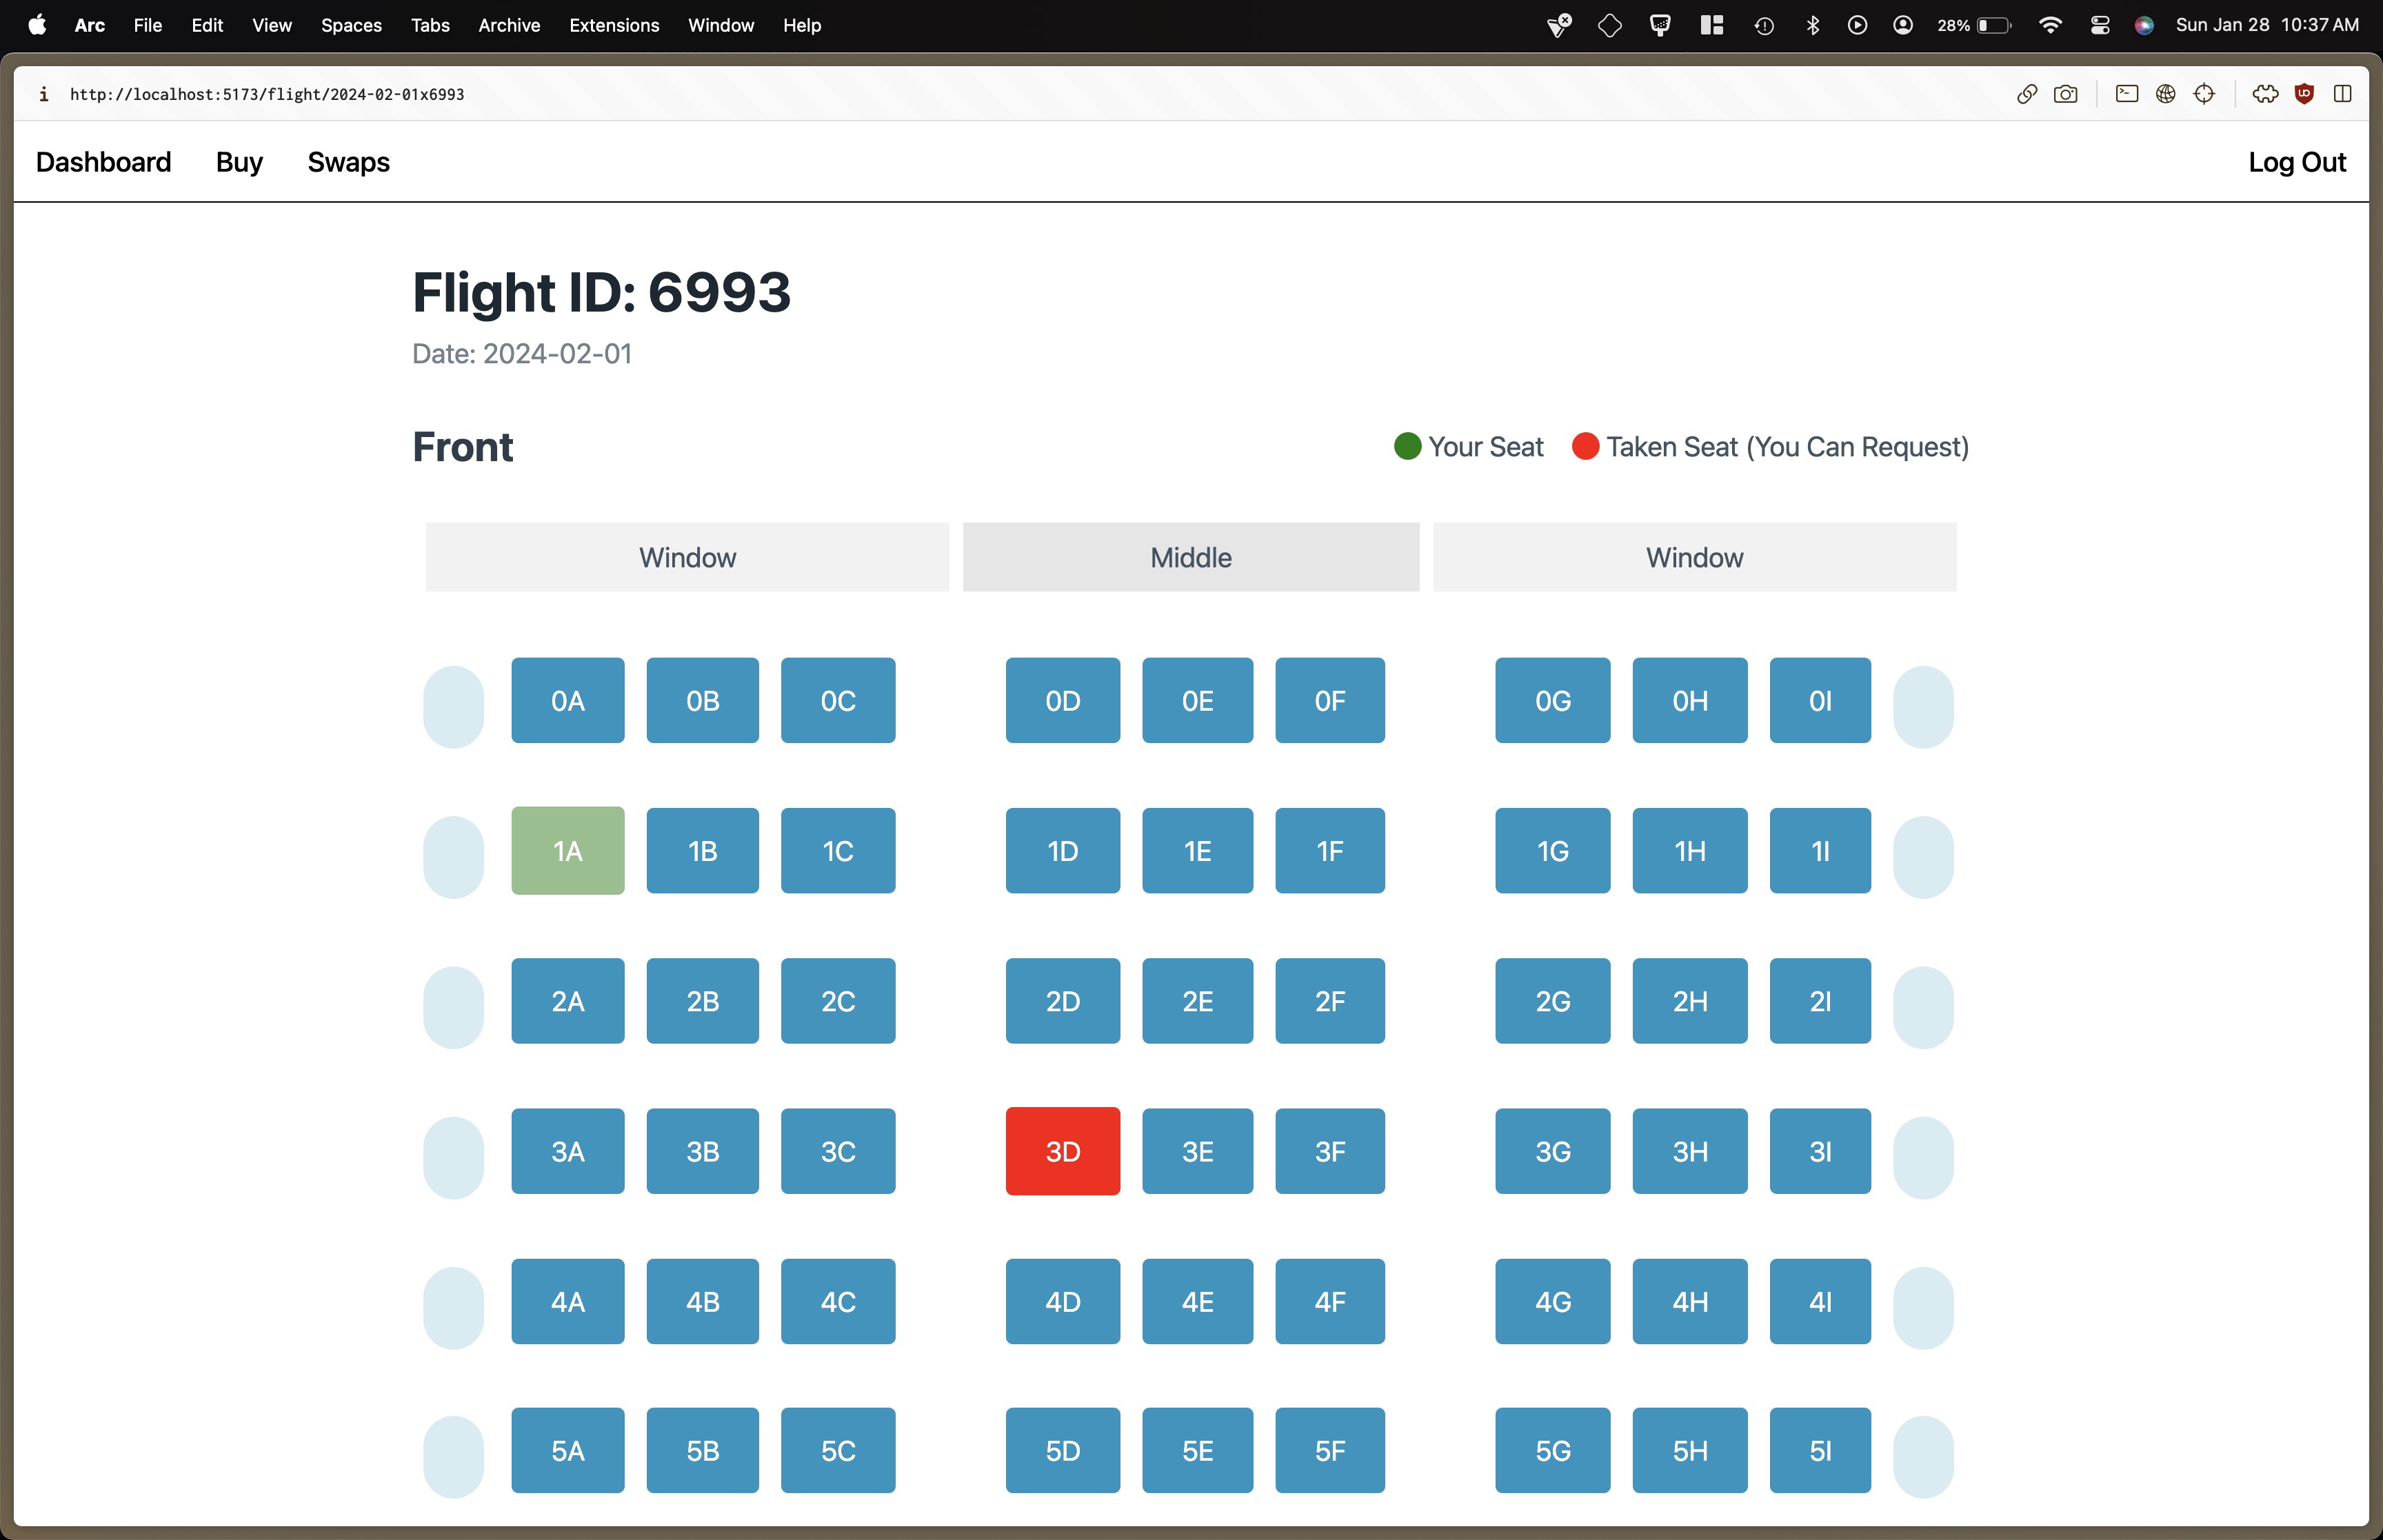Viewport: 2383px width, 1540px height.
Task: Select your current seat 1A
Action: [567, 850]
